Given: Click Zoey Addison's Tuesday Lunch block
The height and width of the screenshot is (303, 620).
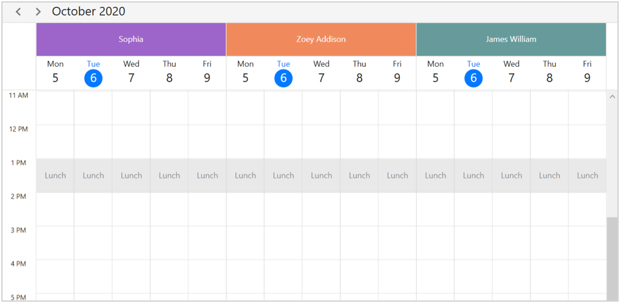Looking at the screenshot, I should click(x=283, y=175).
